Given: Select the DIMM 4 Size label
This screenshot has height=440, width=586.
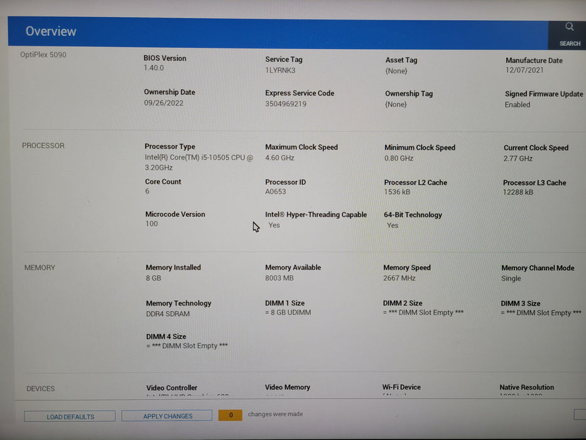Looking at the screenshot, I should pyautogui.click(x=166, y=336).
